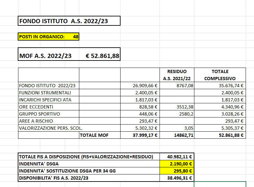Viewport: 254px width, 187px height.
Task: Click the "INCARICHI SPECIFICI ATA" row label
Action: [48, 100]
